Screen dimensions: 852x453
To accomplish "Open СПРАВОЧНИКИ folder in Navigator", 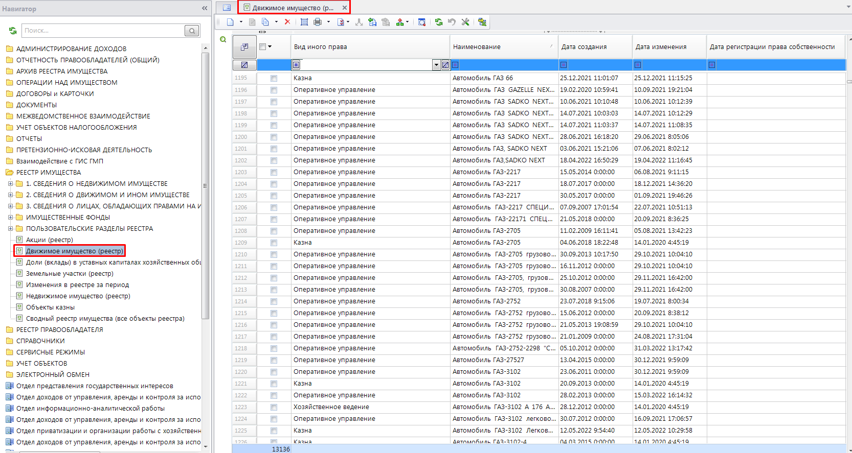I will click(40, 341).
